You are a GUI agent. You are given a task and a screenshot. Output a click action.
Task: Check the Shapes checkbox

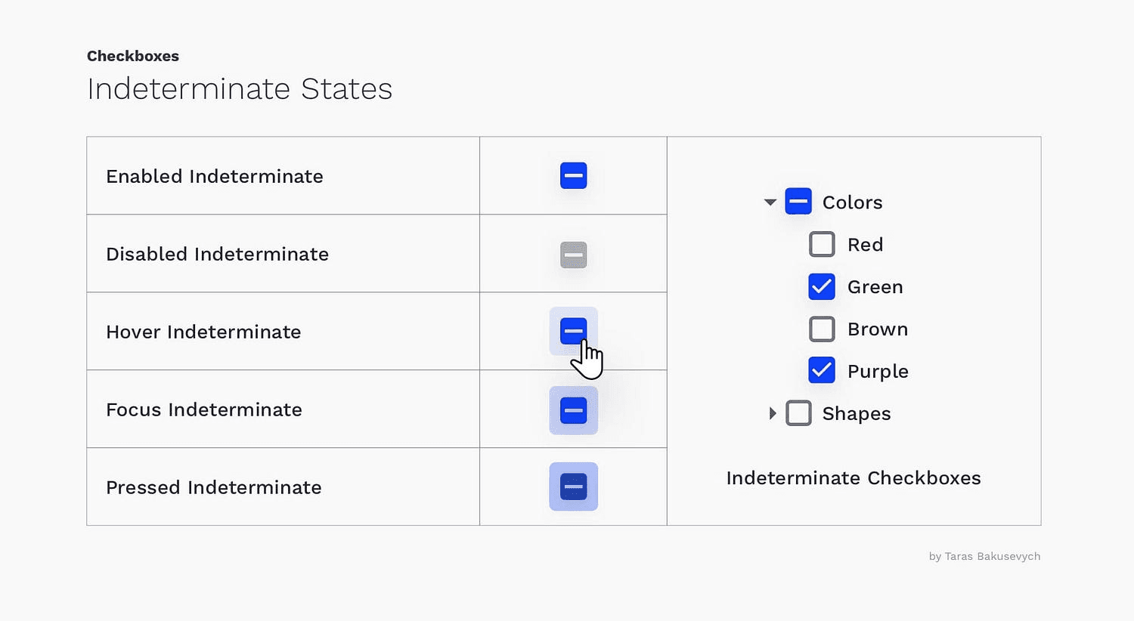[x=798, y=413]
